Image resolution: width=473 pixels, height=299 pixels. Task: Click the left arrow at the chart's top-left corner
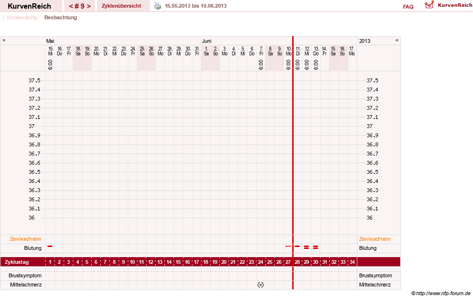[4, 40]
